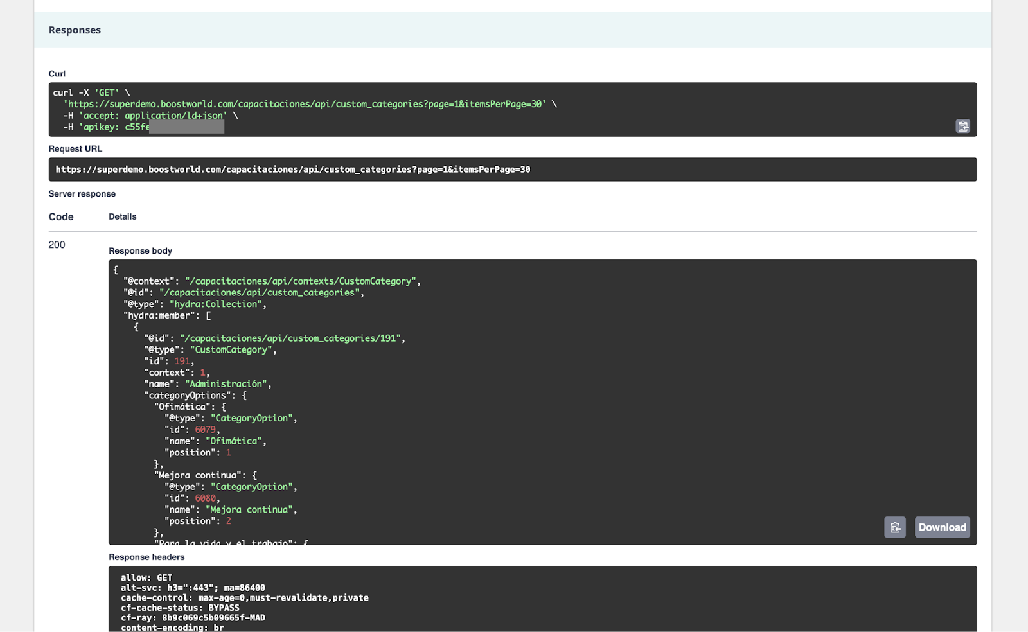Click the Responses section header
This screenshot has height=632, width=1028.
click(x=75, y=30)
